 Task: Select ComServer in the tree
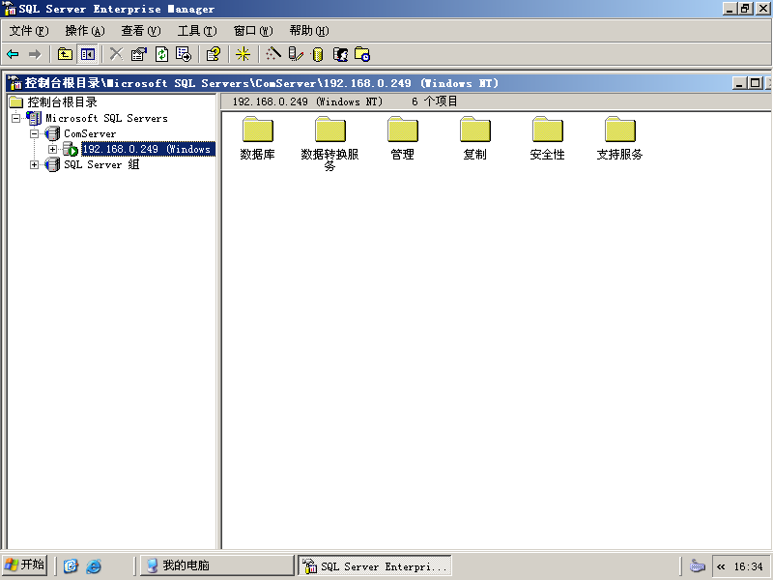90,133
